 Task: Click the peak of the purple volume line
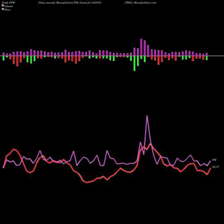pyautogui.click(x=147, y=116)
